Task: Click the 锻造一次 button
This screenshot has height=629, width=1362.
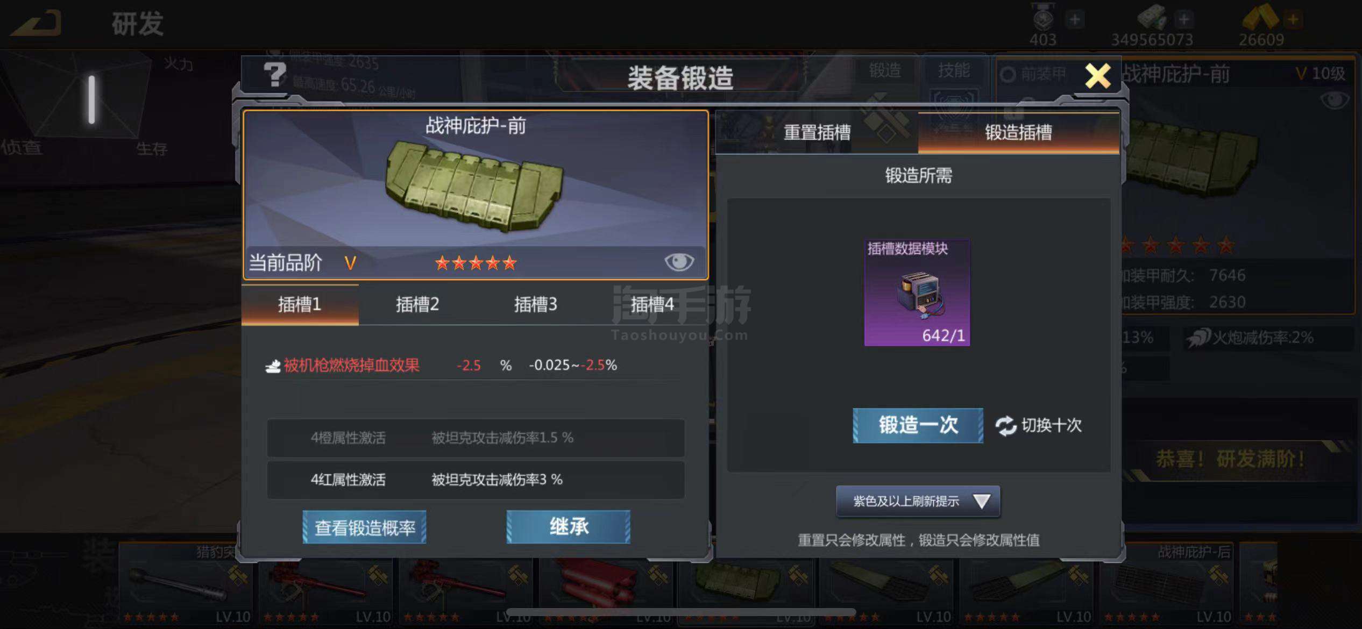Action: tap(918, 425)
